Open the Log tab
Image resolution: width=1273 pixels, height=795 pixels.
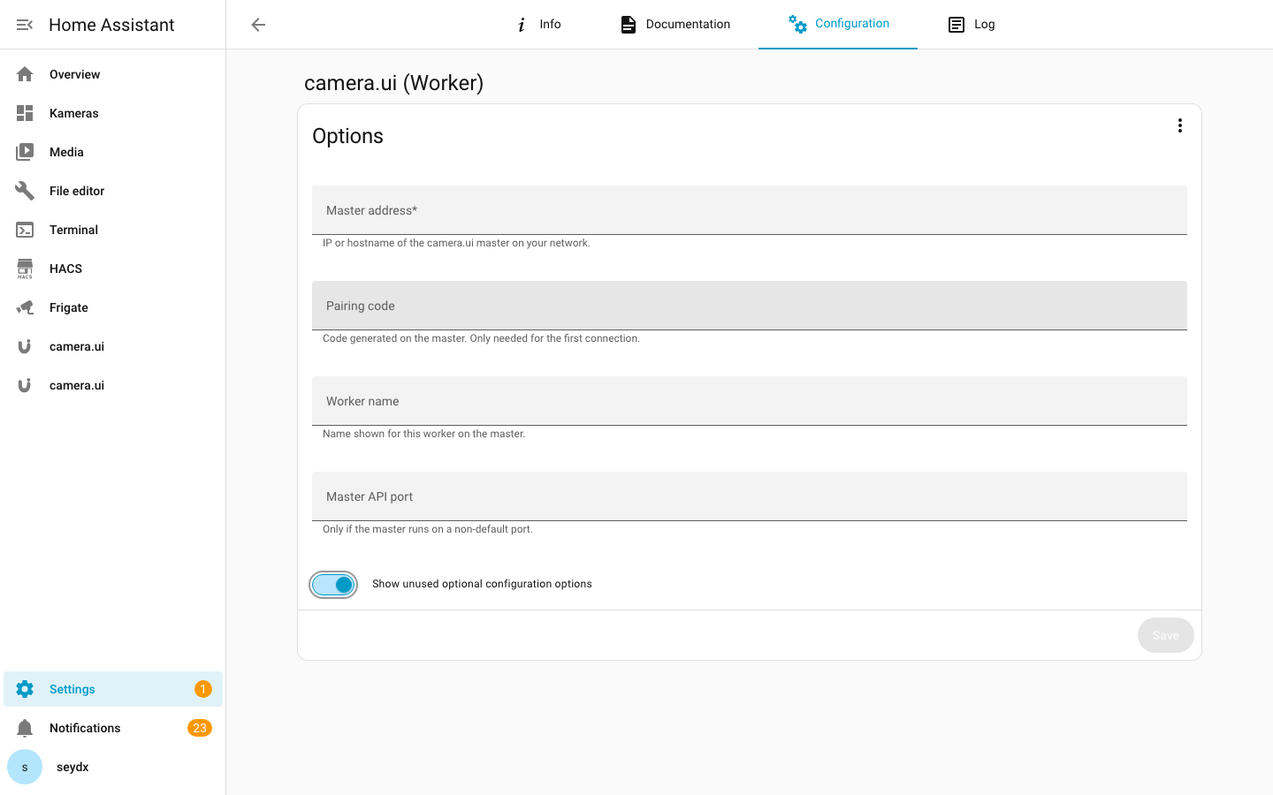(x=971, y=25)
